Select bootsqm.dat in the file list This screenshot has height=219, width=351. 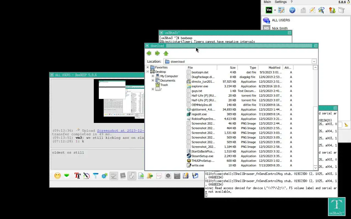point(200,72)
